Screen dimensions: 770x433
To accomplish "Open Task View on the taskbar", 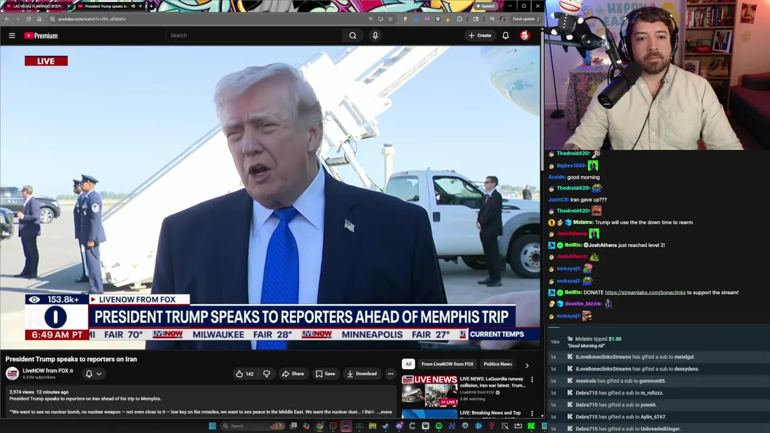I will (293, 426).
